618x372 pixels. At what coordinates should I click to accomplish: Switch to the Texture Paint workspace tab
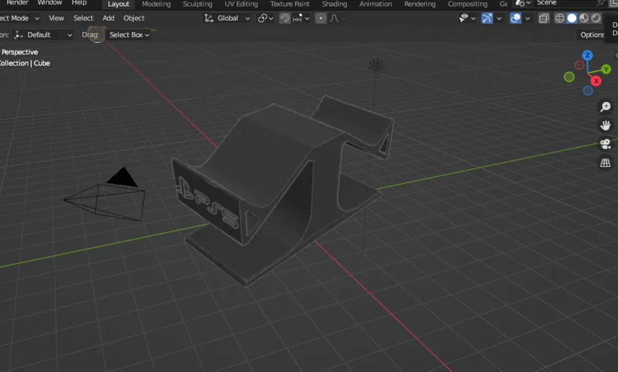coord(290,4)
